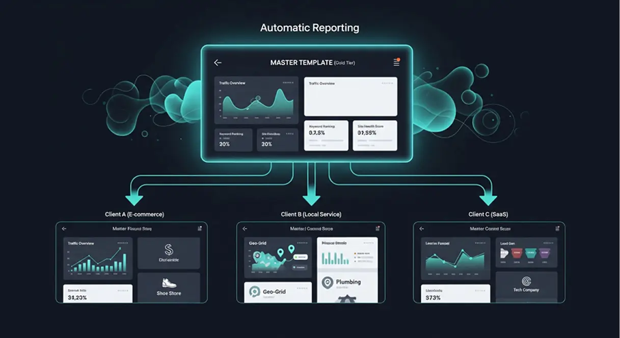The width and height of the screenshot is (620, 338).
Task: Open the Lead Gen card menu
Action: pyautogui.click(x=549, y=243)
